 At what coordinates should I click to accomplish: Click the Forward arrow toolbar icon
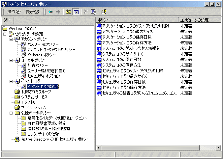[58, 12]
